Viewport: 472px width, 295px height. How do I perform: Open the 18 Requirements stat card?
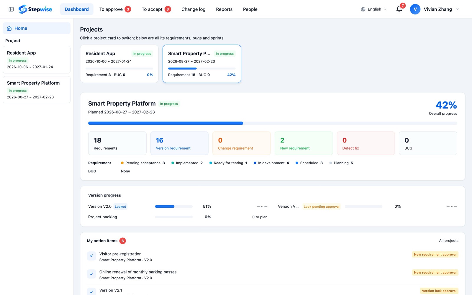(x=117, y=143)
